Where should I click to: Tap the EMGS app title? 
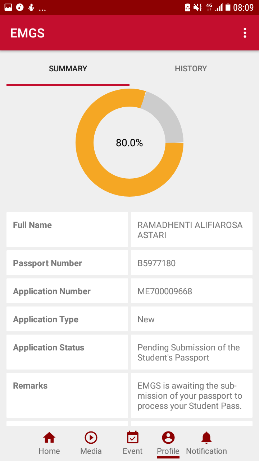point(27,33)
